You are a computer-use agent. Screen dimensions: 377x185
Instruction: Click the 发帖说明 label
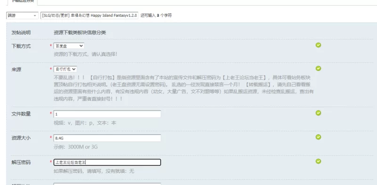21,33
